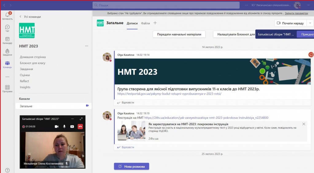
Task: Open Insights in the team menu
Action: point(25,87)
